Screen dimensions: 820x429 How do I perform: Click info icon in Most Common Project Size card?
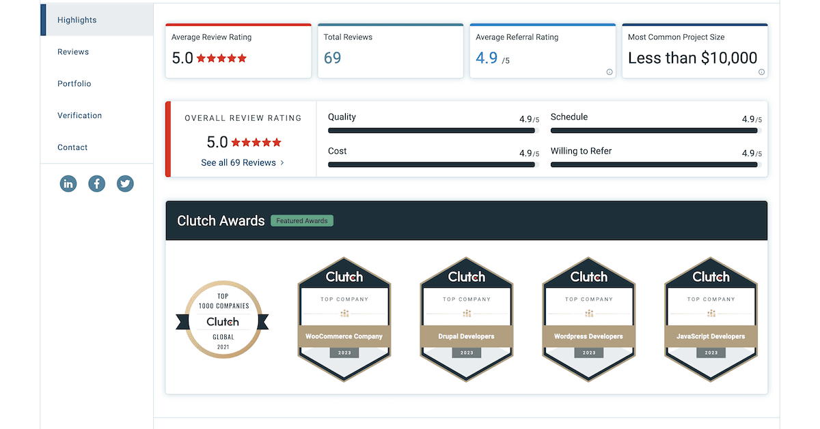tap(761, 72)
